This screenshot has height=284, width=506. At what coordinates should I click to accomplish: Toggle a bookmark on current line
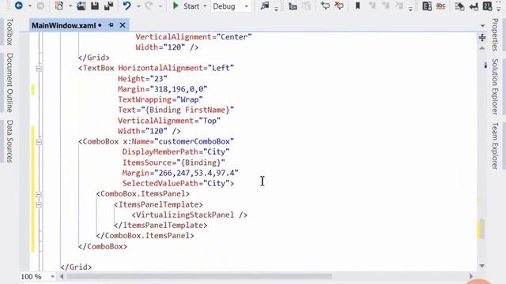point(357,6)
